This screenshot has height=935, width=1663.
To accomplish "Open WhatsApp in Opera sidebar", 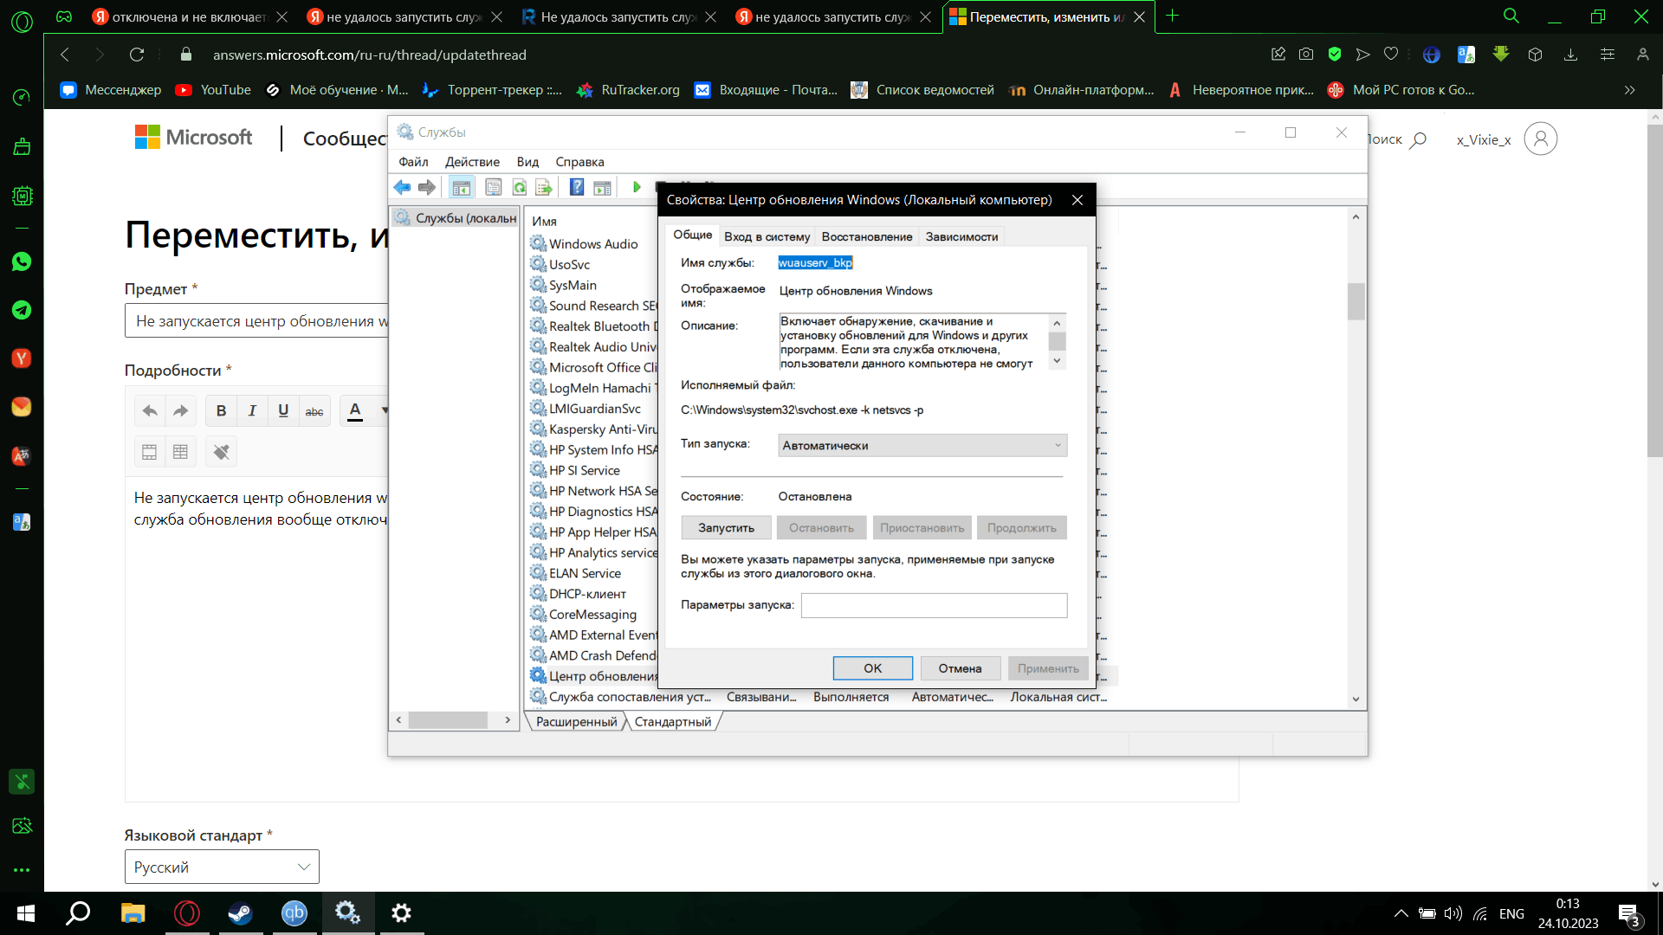I will [22, 262].
